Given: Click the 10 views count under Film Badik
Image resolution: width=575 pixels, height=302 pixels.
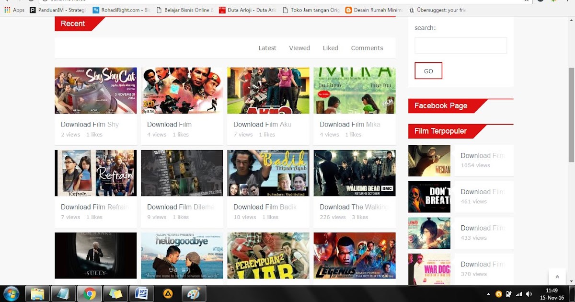Looking at the screenshot, I should (x=245, y=217).
